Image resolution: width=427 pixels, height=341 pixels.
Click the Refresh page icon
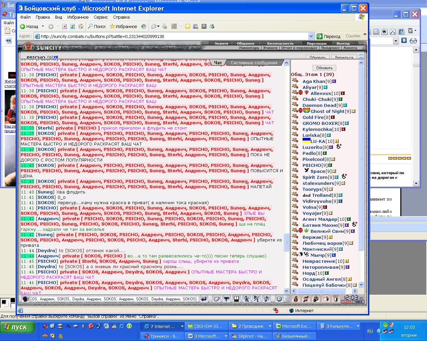click(72, 26)
